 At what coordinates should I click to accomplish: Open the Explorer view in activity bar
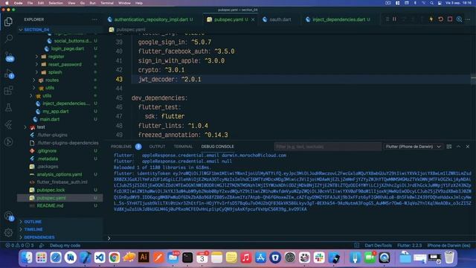8,22
